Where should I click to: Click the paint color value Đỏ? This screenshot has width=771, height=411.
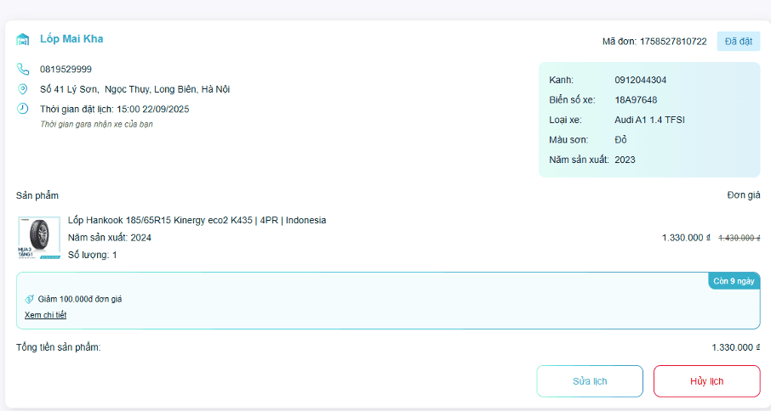(x=620, y=140)
